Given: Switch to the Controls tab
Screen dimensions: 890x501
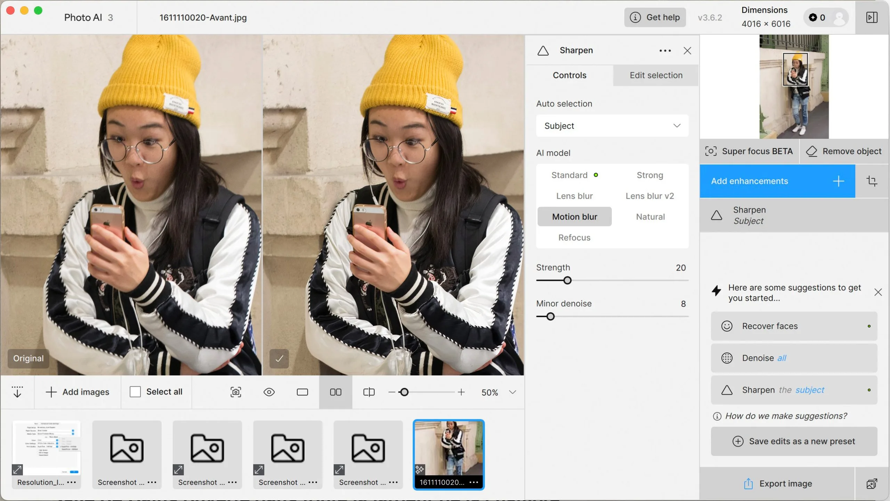Looking at the screenshot, I should point(569,75).
